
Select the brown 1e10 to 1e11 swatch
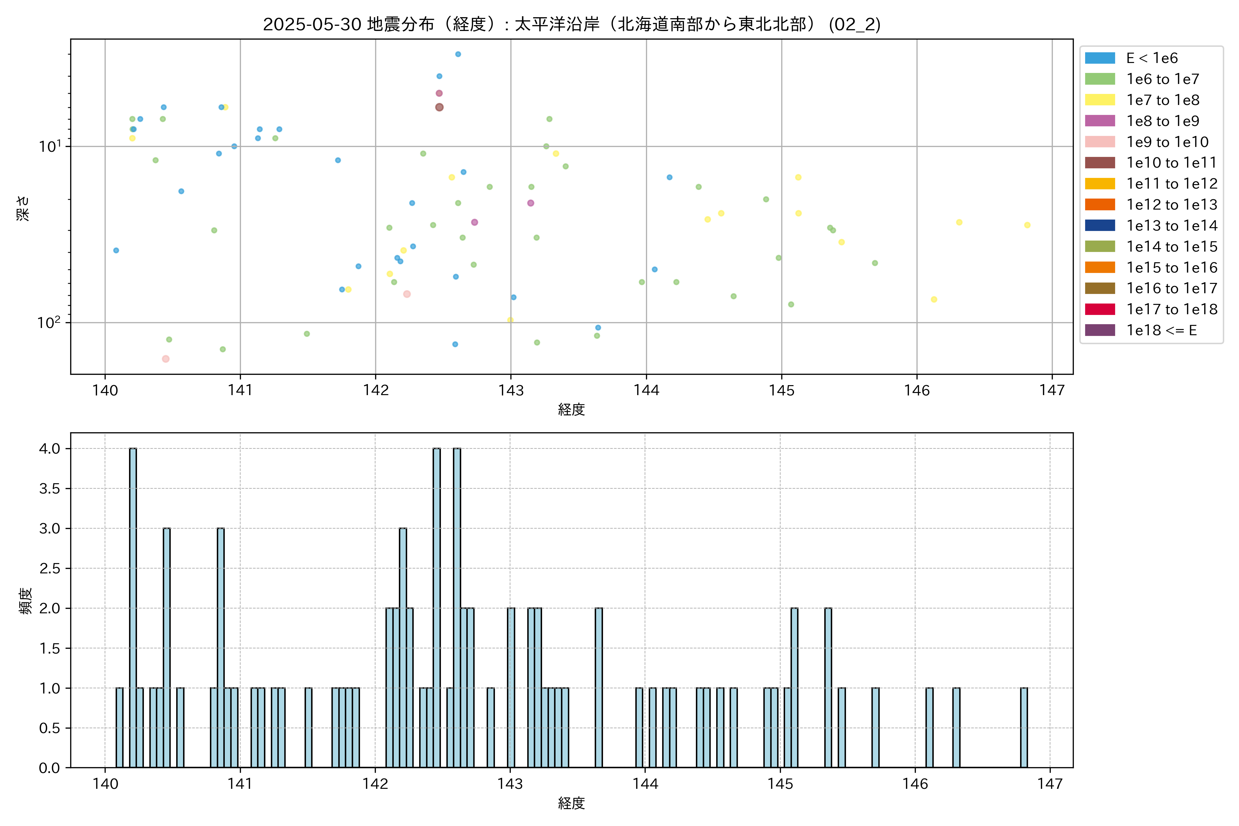(1100, 163)
